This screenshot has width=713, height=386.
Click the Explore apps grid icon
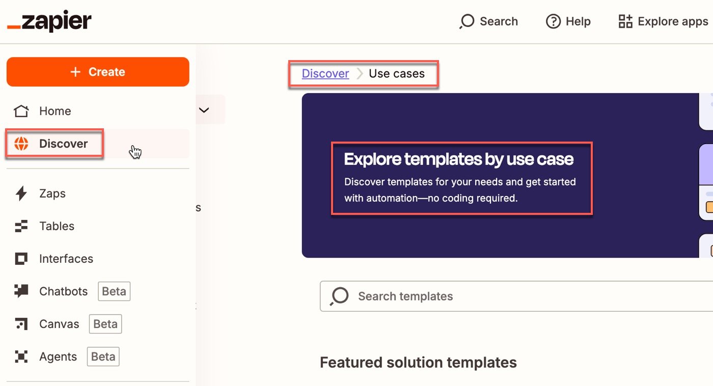[x=625, y=21]
